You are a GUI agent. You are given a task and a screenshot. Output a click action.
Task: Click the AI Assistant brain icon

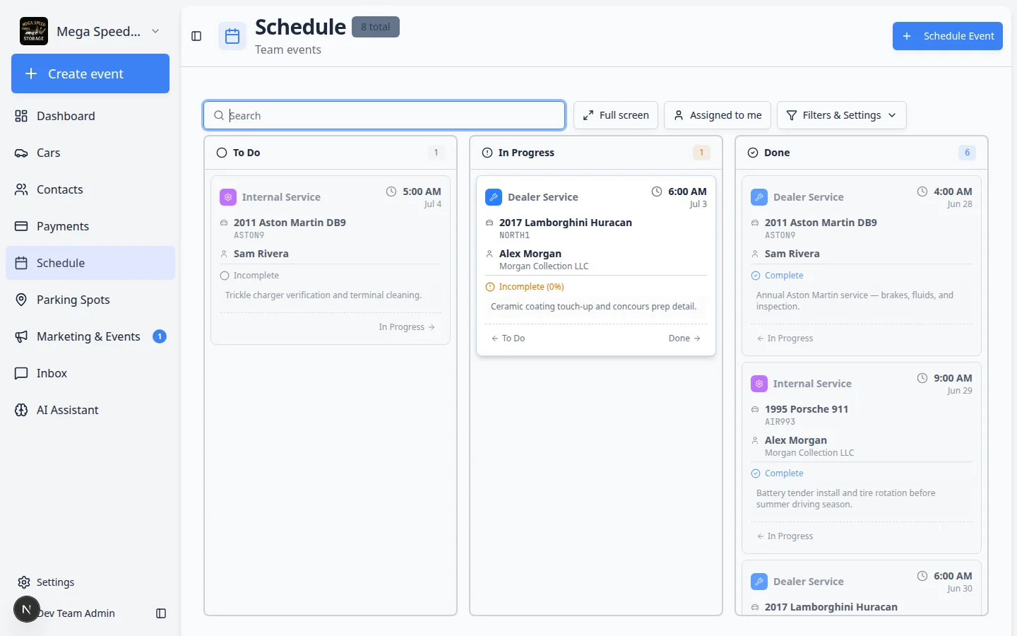[22, 410]
